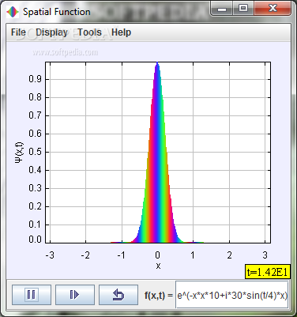Advance one step with the step button
The width and height of the screenshot is (297, 317).
click(75, 295)
